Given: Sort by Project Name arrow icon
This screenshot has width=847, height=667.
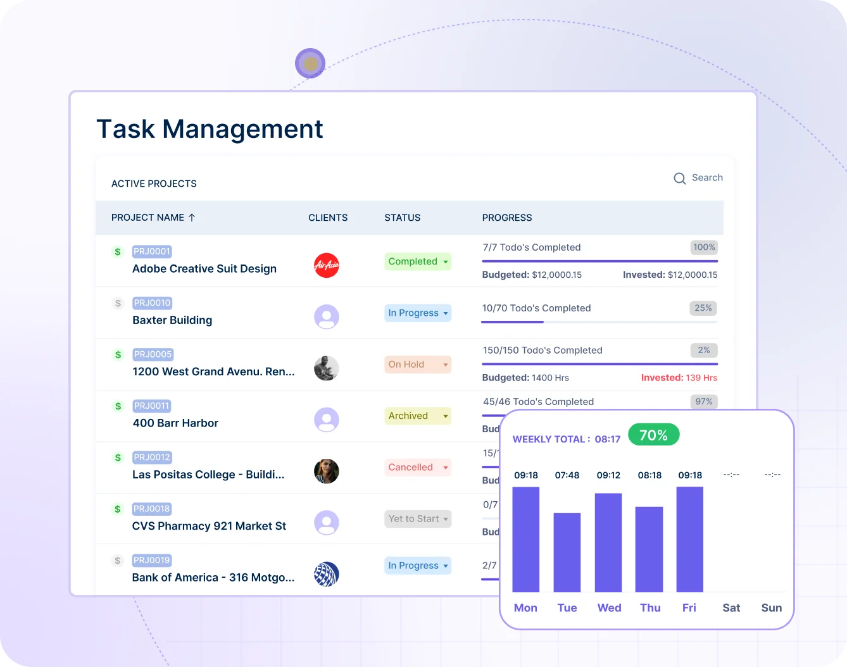Looking at the screenshot, I should [x=192, y=218].
